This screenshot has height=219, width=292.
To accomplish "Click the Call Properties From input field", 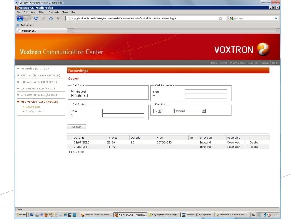I will point(206,92).
